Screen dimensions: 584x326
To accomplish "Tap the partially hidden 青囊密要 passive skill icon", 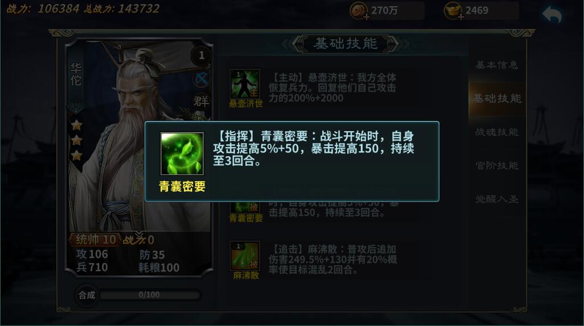I will (x=245, y=207).
